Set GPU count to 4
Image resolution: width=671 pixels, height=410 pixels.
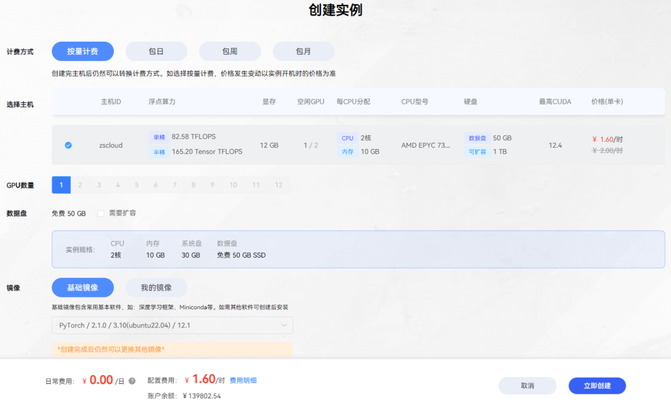click(117, 185)
